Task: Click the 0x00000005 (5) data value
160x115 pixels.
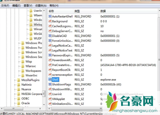Action: 110,55
